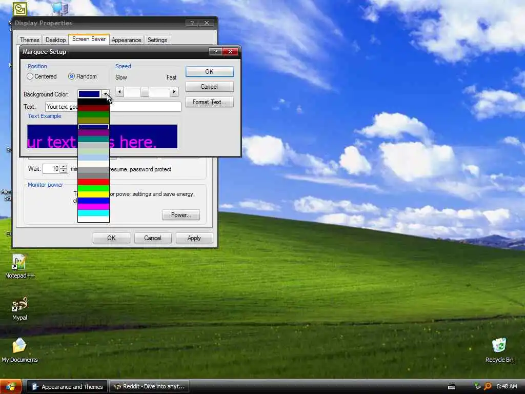Choose the bright blue color in the list
The width and height of the screenshot is (525, 394).
pyautogui.click(x=93, y=201)
